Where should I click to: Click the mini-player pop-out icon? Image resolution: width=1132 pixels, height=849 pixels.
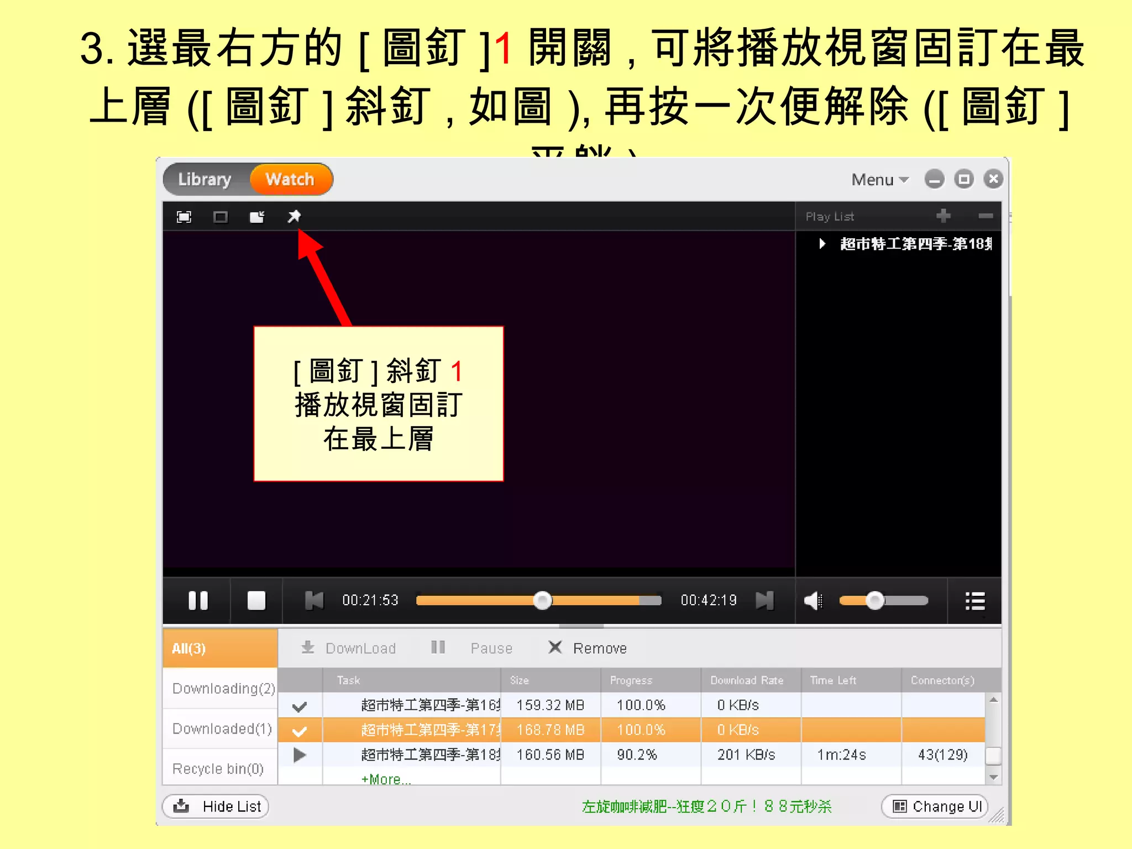pos(257,217)
